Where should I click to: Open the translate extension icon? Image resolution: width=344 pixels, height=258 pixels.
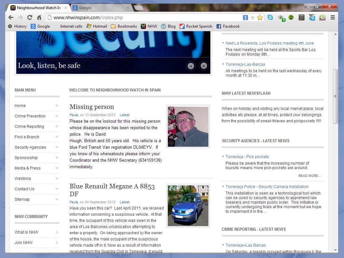click(x=312, y=17)
